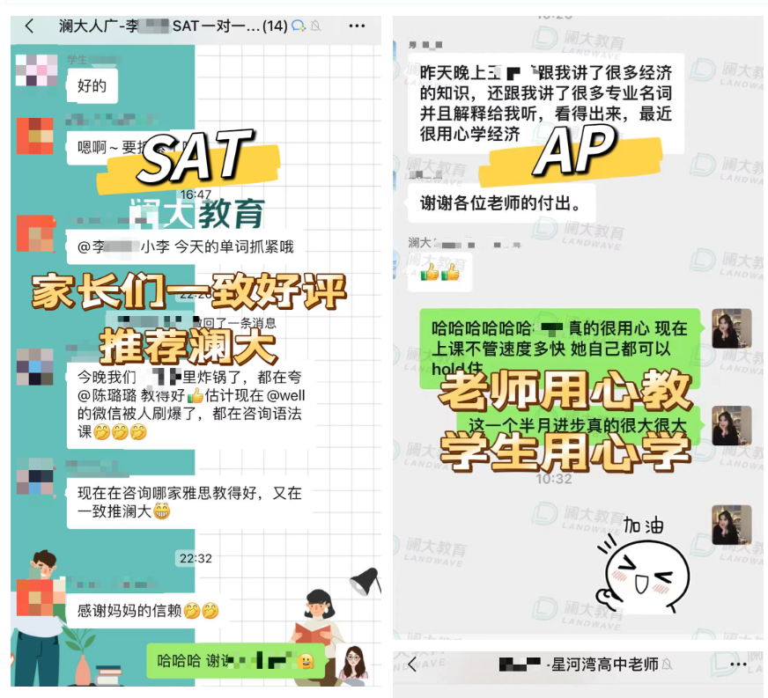The width and height of the screenshot is (768, 698).
Task: Tap the pixelated avatar next to the 好的 message
Action: tap(37, 70)
